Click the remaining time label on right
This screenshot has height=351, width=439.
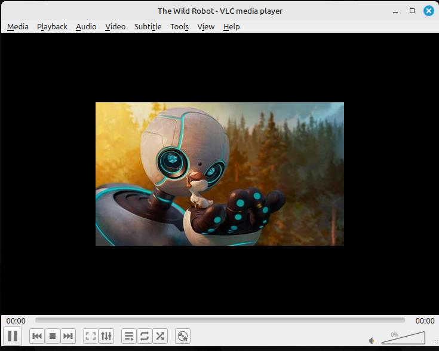click(425, 321)
